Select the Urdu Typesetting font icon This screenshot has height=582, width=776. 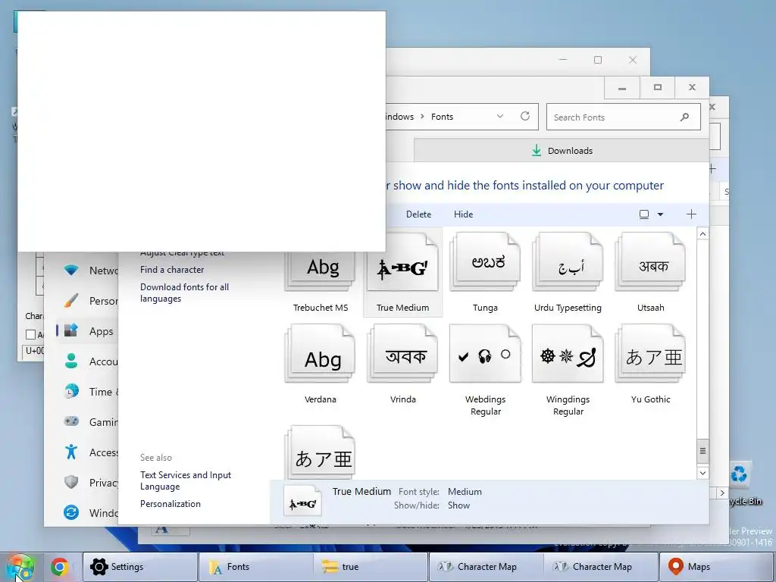click(x=568, y=263)
